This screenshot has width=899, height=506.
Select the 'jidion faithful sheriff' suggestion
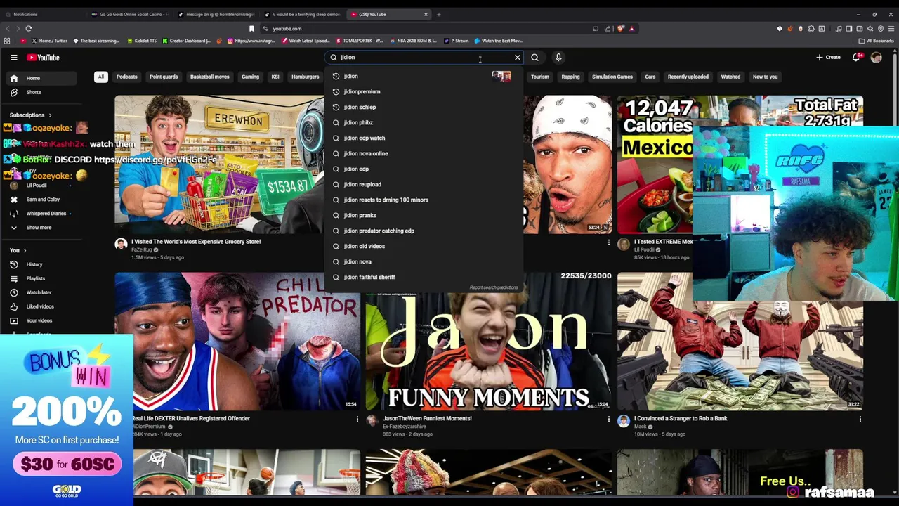click(x=424, y=277)
